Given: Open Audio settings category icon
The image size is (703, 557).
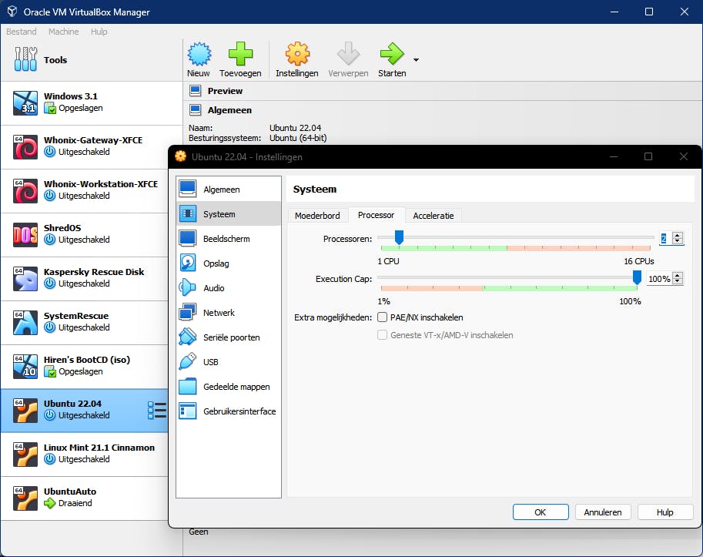Looking at the screenshot, I should coord(187,287).
